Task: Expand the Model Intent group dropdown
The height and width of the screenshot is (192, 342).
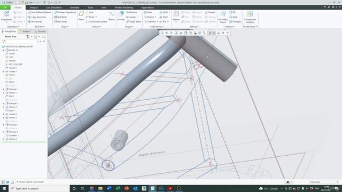Action: pyautogui.click(x=250, y=27)
